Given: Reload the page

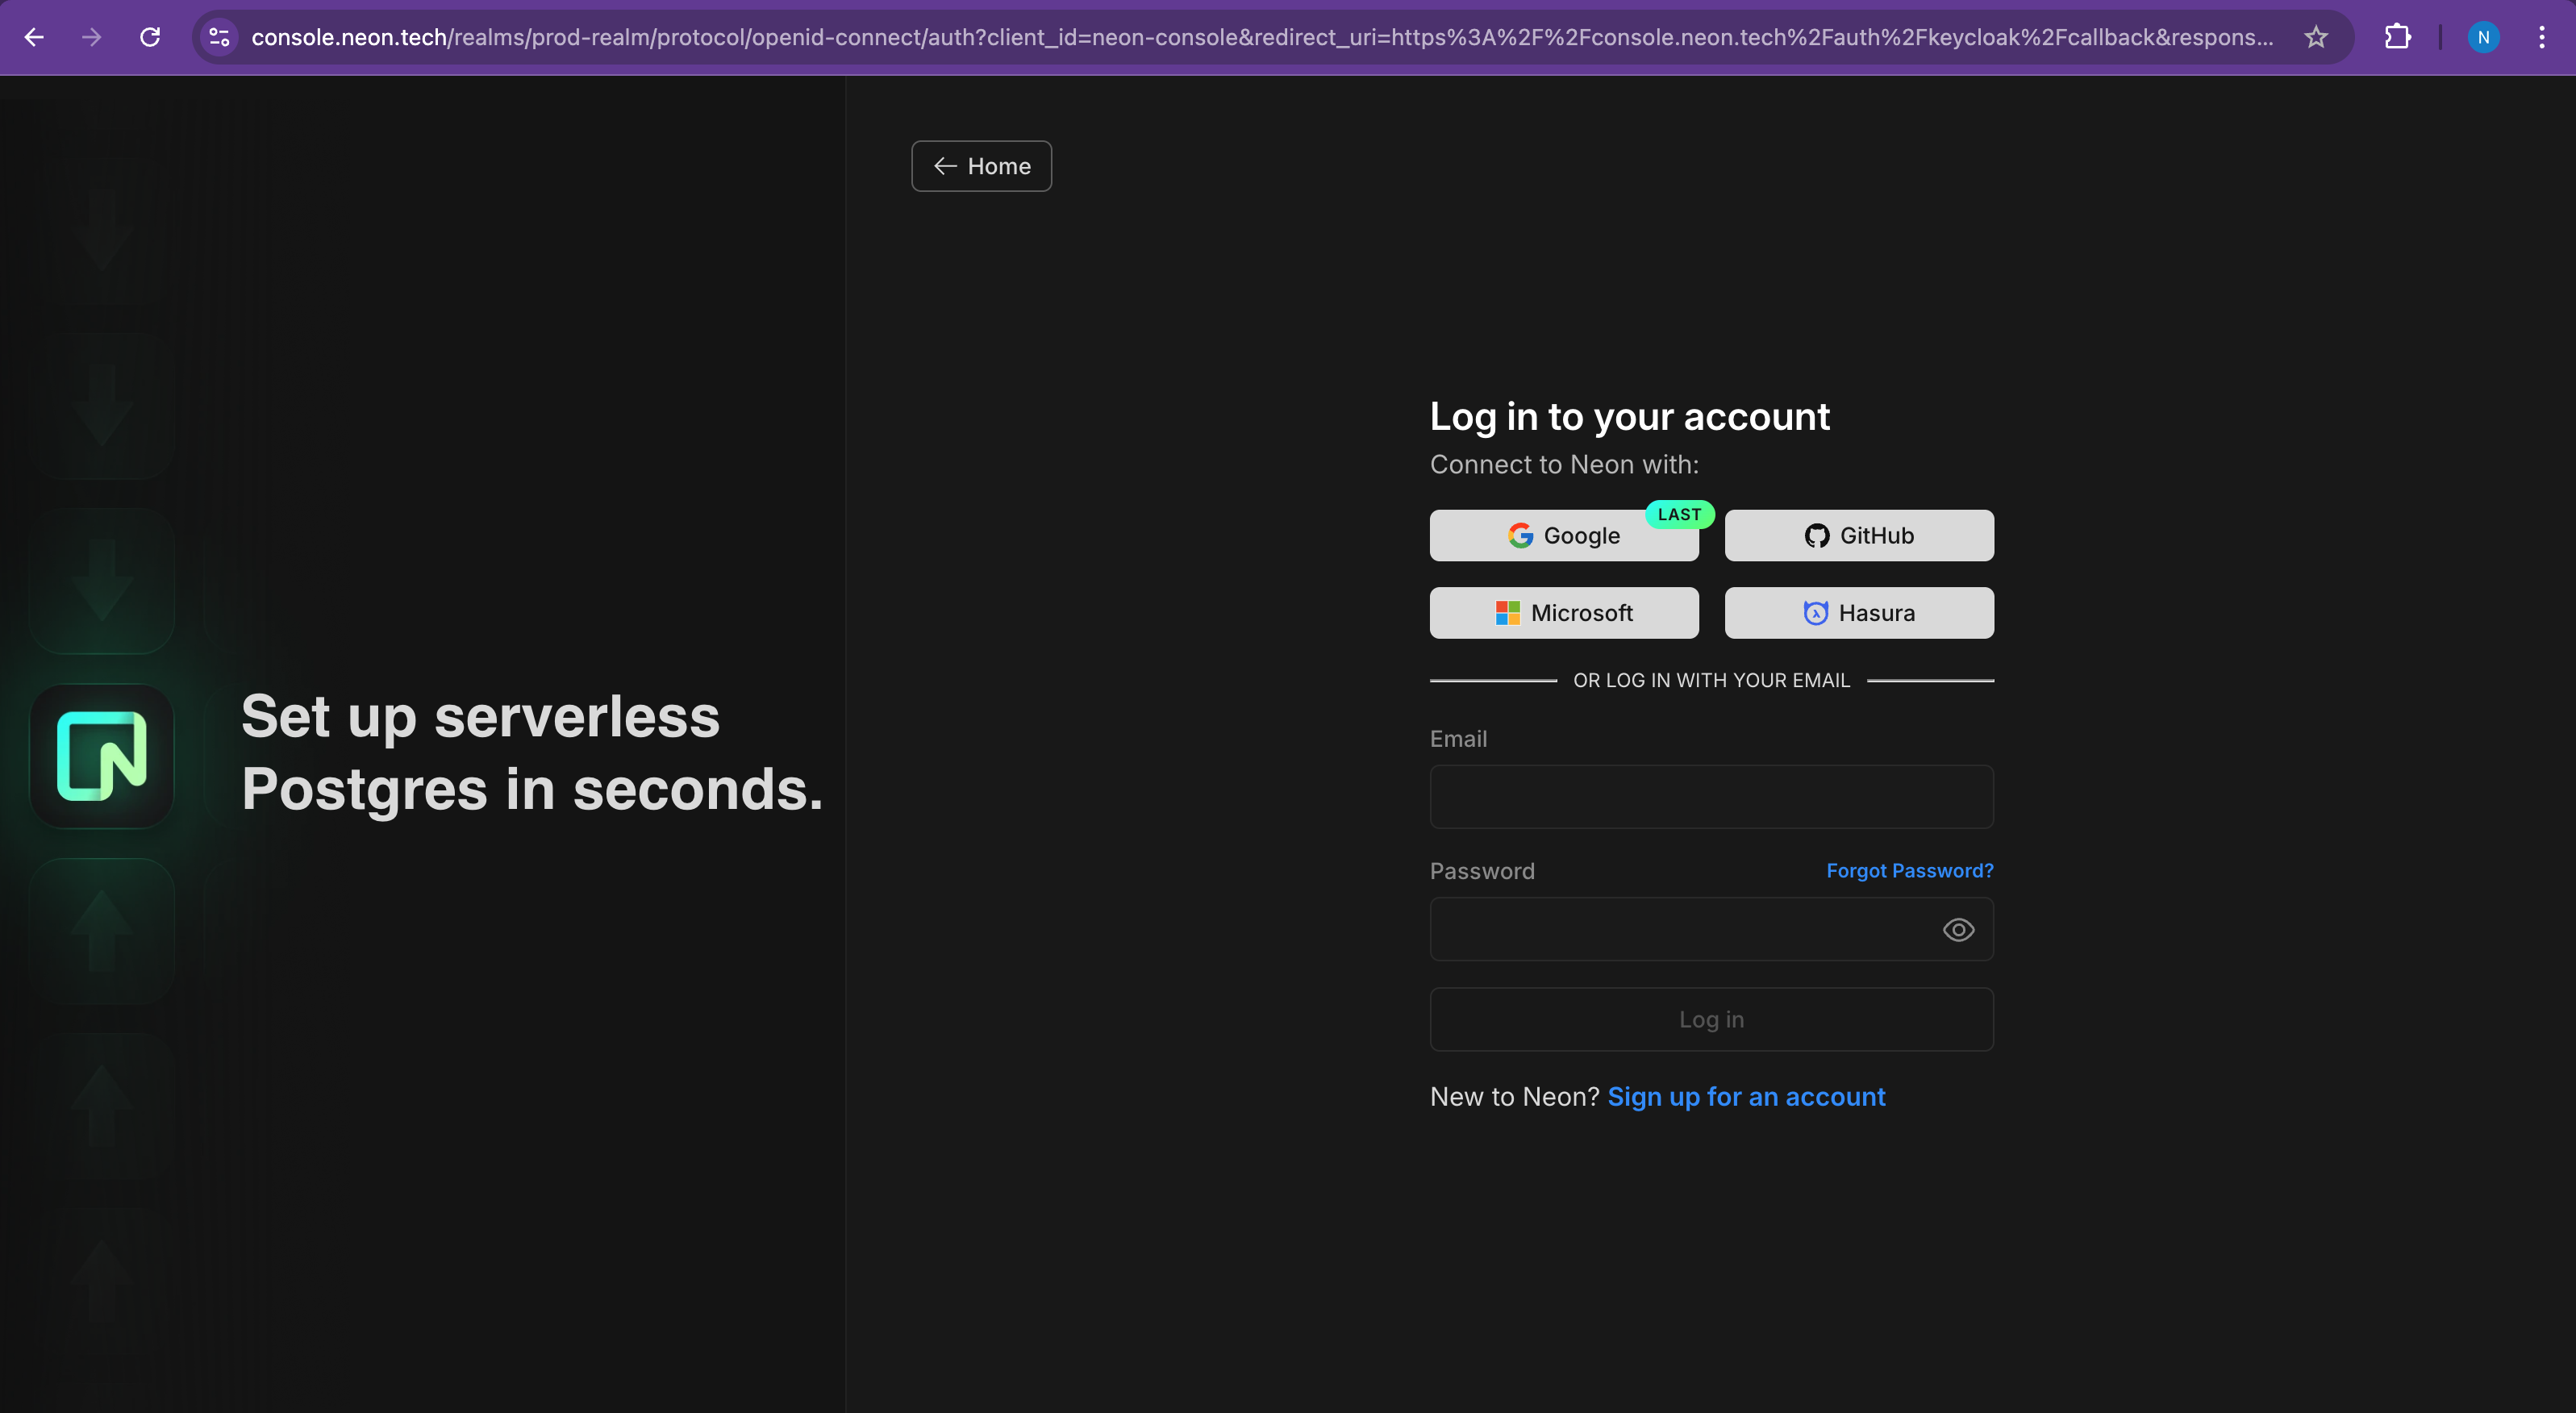Looking at the screenshot, I should tap(150, 37).
